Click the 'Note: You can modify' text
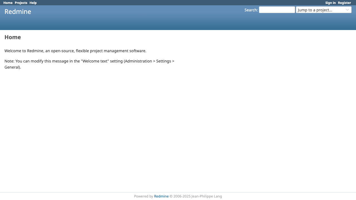356x200 pixels. [89, 64]
